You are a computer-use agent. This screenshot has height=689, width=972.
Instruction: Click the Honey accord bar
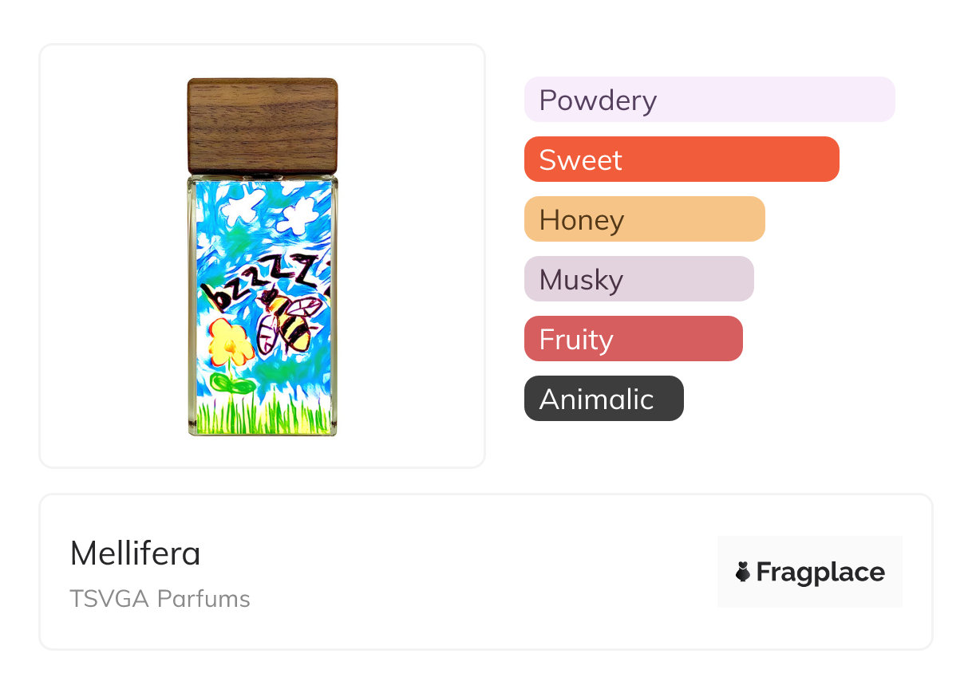point(644,219)
